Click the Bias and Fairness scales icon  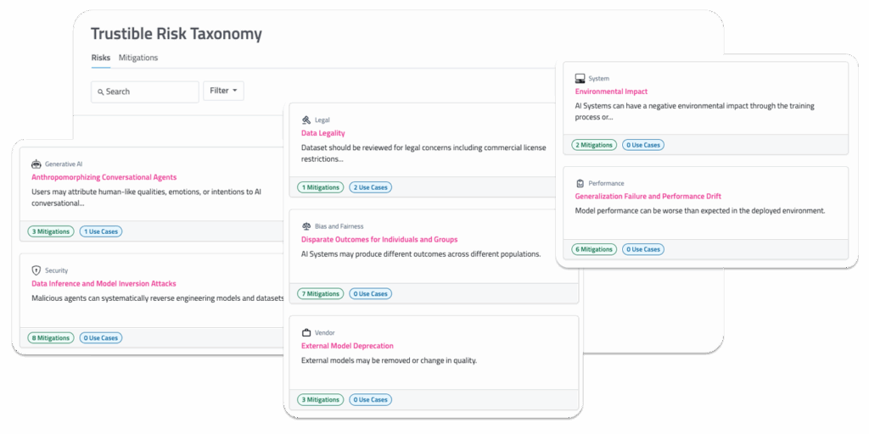pos(306,226)
